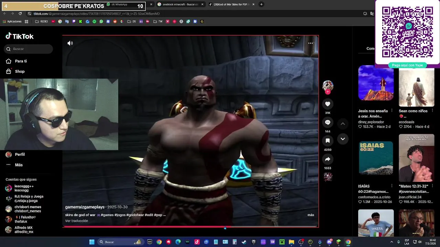Open the TW bookmarks folder

tap(158, 21)
